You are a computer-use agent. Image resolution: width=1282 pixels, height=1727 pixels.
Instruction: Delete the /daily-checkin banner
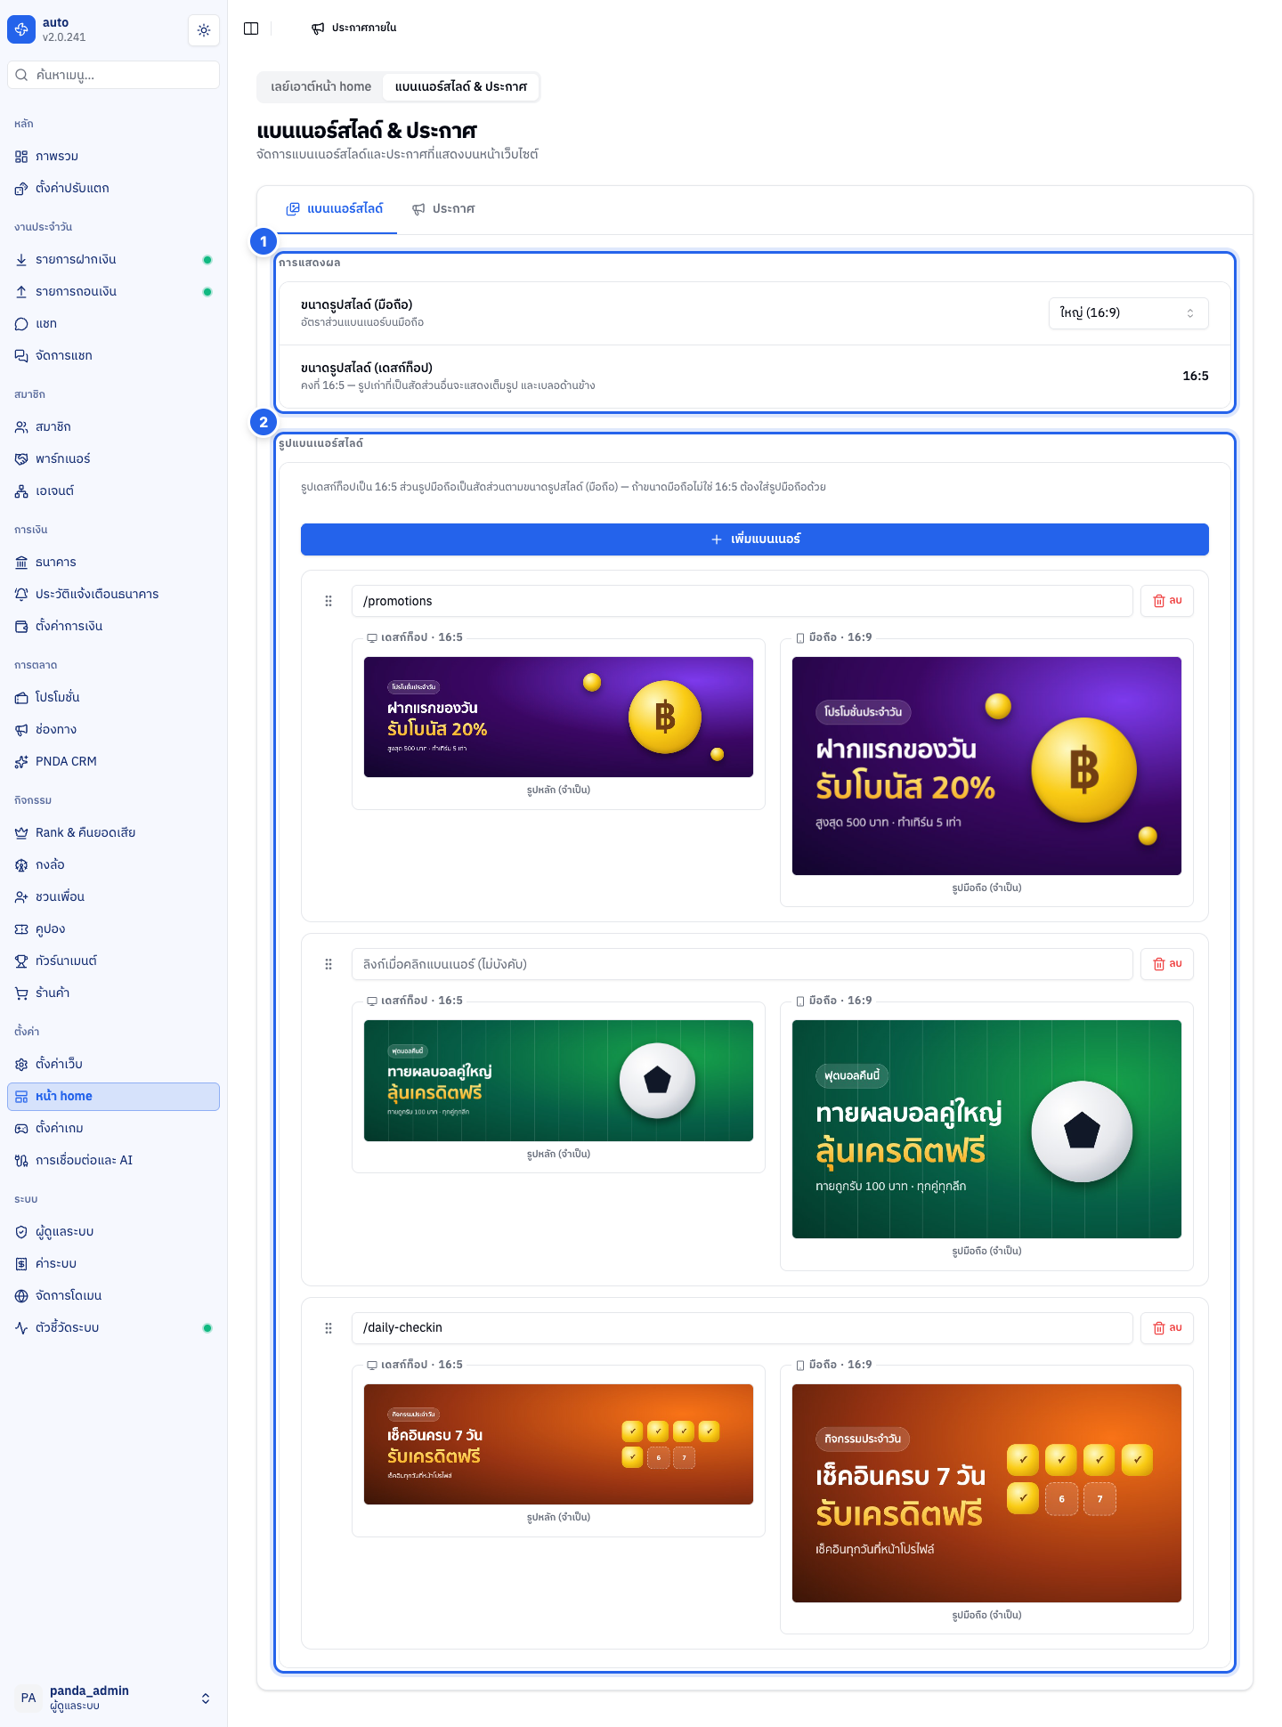pyautogui.click(x=1167, y=1328)
